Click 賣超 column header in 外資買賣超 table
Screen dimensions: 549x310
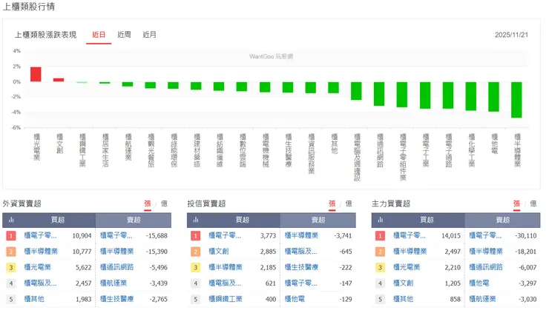pos(134,220)
